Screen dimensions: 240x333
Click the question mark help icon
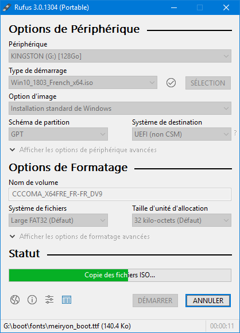click(235, 133)
